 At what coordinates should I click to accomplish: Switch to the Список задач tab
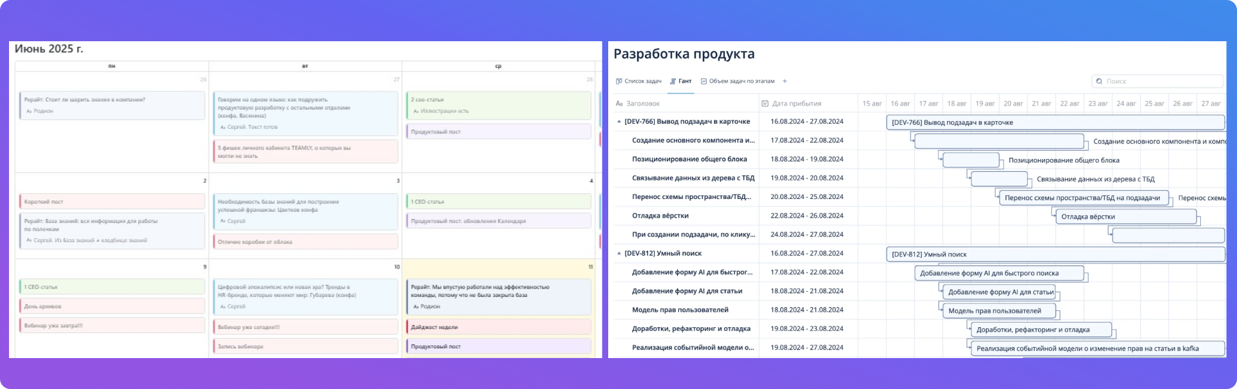(642, 81)
